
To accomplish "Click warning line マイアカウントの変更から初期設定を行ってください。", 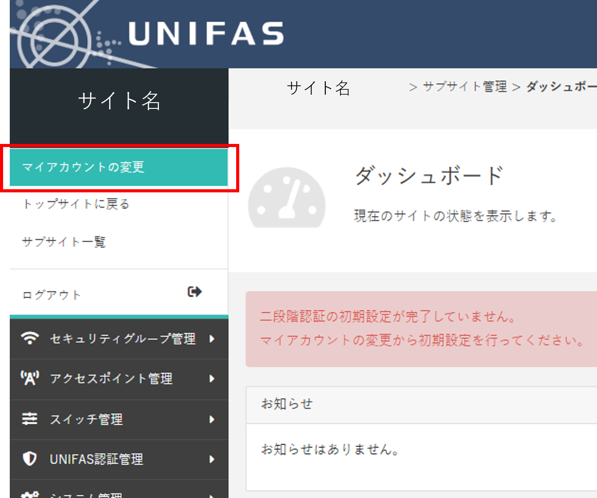I will click(422, 340).
